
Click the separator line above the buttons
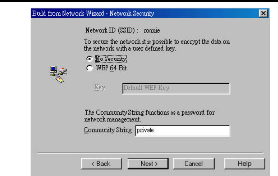point(150,153)
